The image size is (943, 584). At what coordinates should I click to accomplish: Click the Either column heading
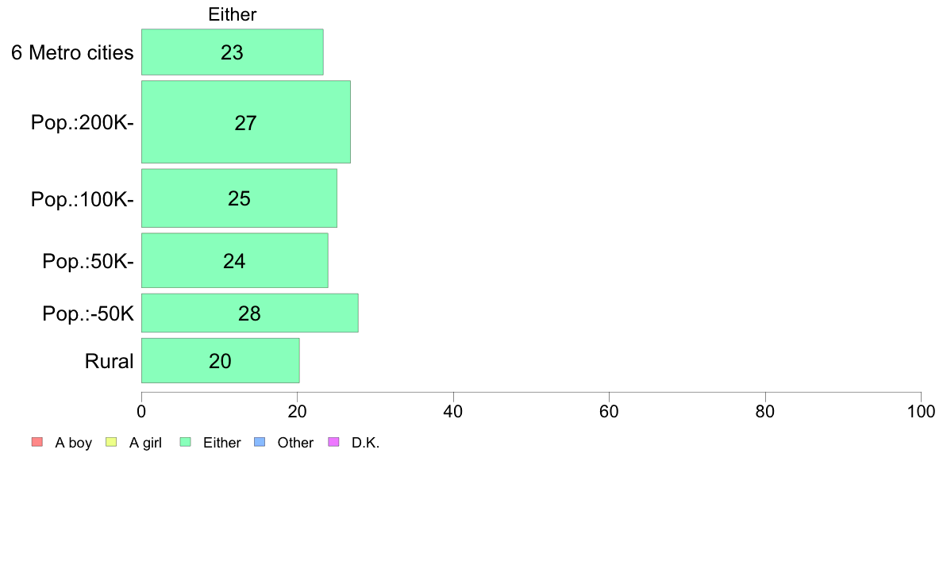coord(232,14)
